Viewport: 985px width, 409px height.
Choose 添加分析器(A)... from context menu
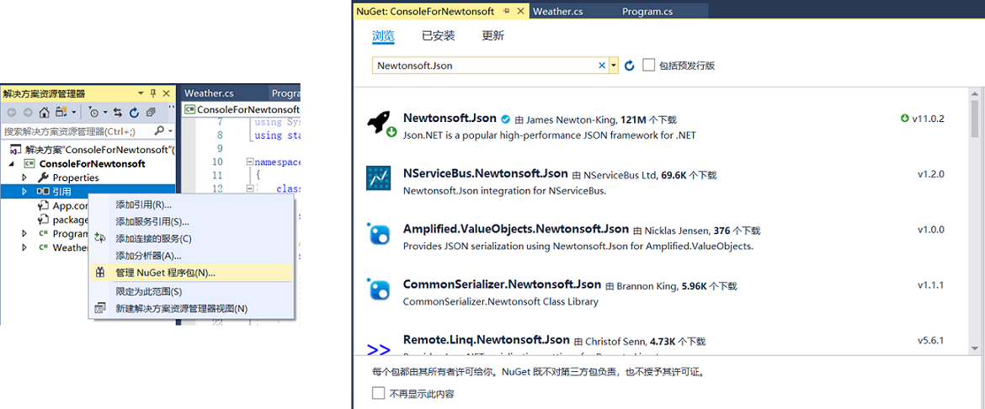click(x=191, y=255)
